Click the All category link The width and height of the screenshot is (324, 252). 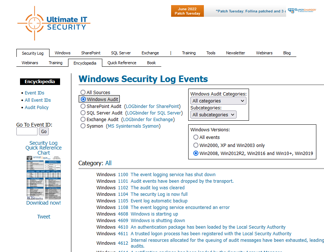[108, 163]
